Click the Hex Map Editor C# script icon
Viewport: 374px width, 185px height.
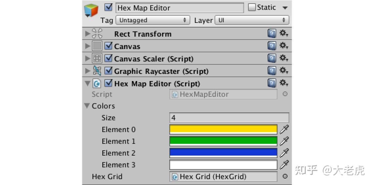pos(96,83)
